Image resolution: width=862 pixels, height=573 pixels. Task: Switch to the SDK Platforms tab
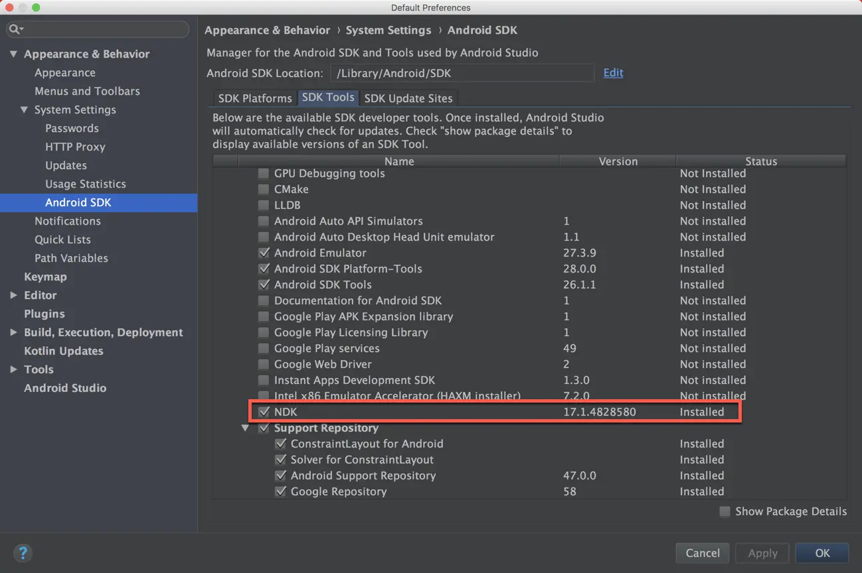pyautogui.click(x=254, y=97)
